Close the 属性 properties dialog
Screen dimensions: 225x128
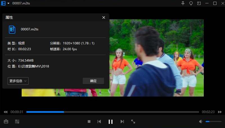pos(103,17)
